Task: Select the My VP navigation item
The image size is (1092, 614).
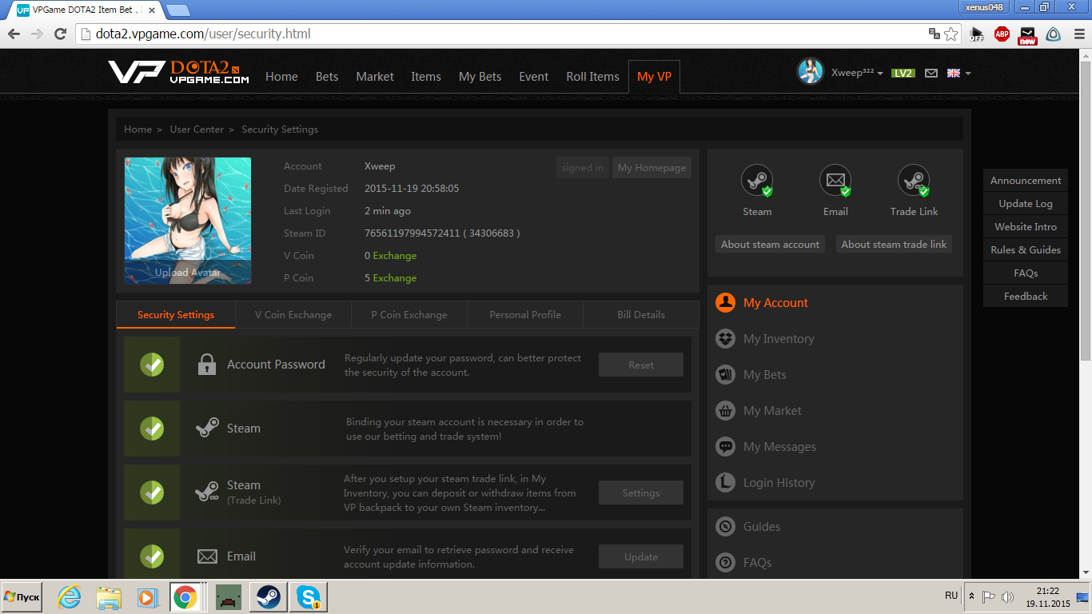Action: tap(654, 77)
